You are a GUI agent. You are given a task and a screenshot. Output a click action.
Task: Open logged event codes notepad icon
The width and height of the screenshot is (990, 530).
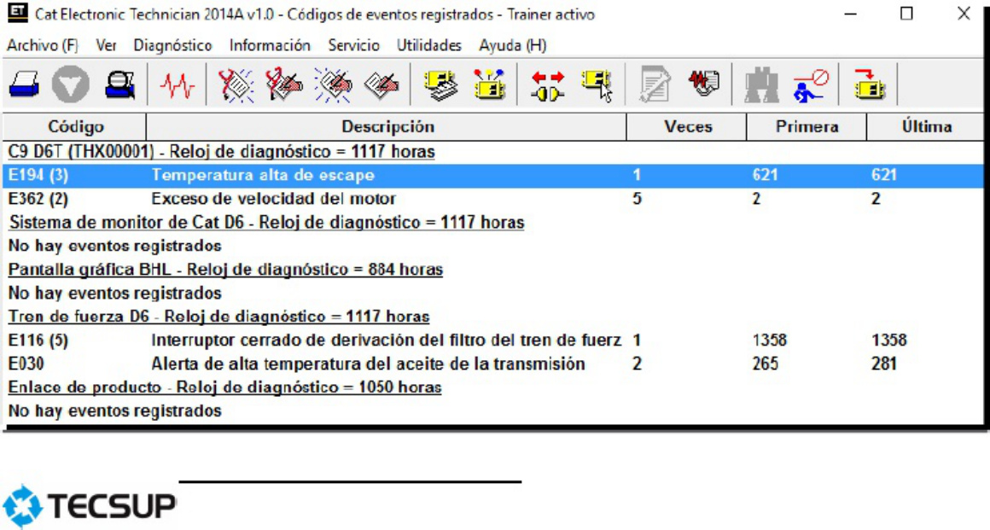pos(381,84)
